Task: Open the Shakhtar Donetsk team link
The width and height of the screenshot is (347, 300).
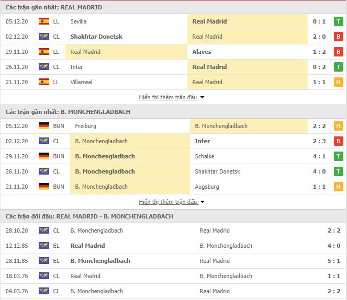Action: coord(96,37)
